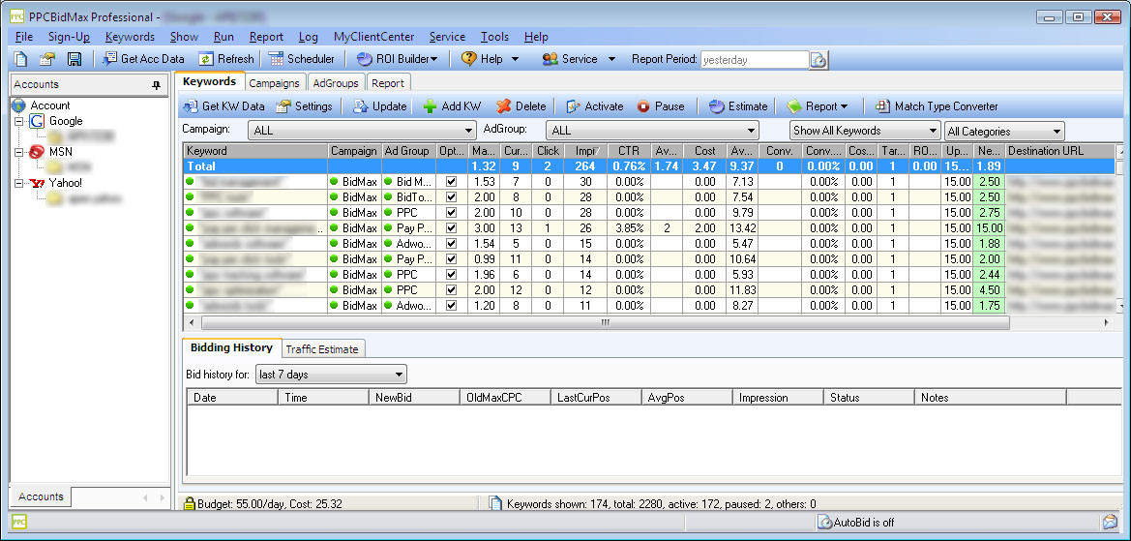The image size is (1131, 541).
Task: Toggle Opt checkbox in row with 1.96 max
Action: pos(452,275)
